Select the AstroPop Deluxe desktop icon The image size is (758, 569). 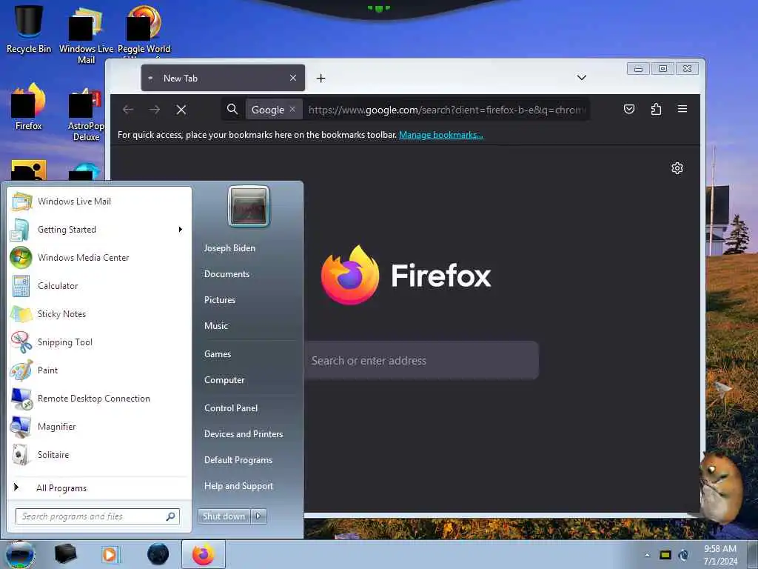point(86,115)
